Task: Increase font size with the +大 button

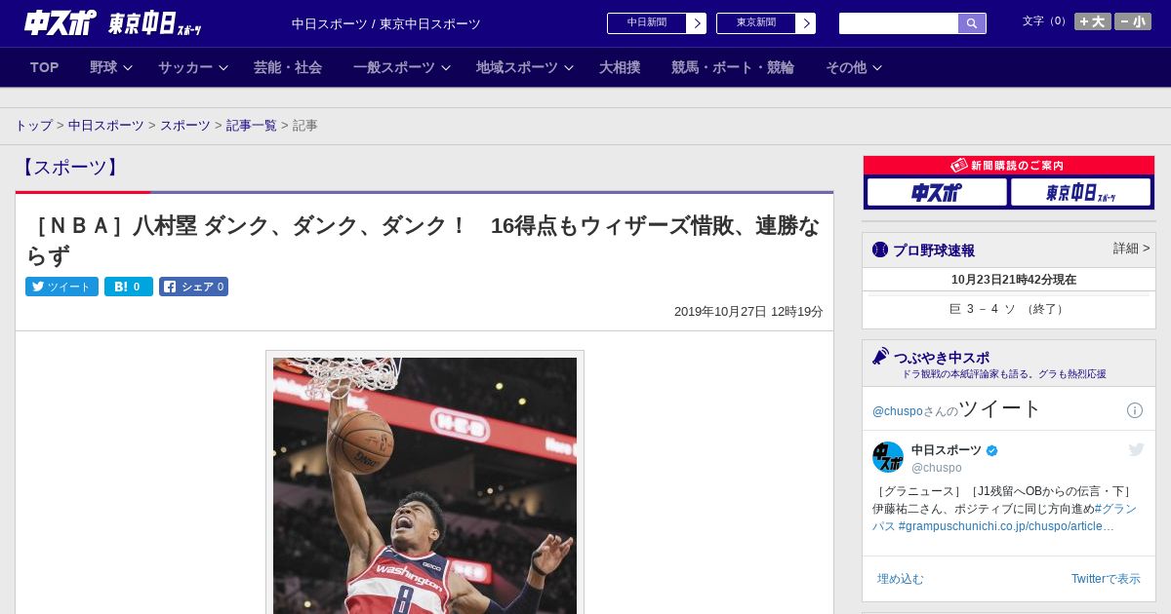Action: 1093,21
